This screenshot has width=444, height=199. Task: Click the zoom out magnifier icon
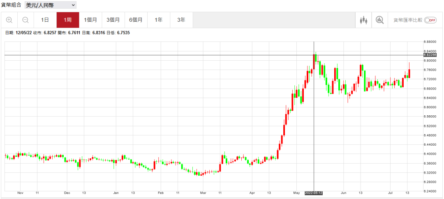point(25,20)
